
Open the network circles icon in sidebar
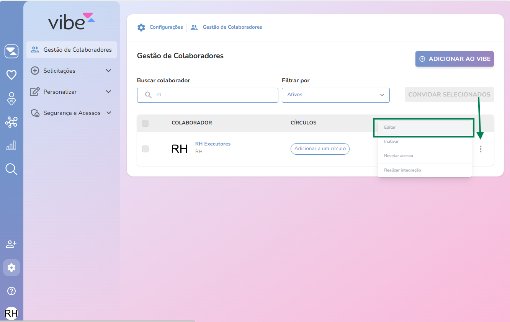(x=11, y=122)
